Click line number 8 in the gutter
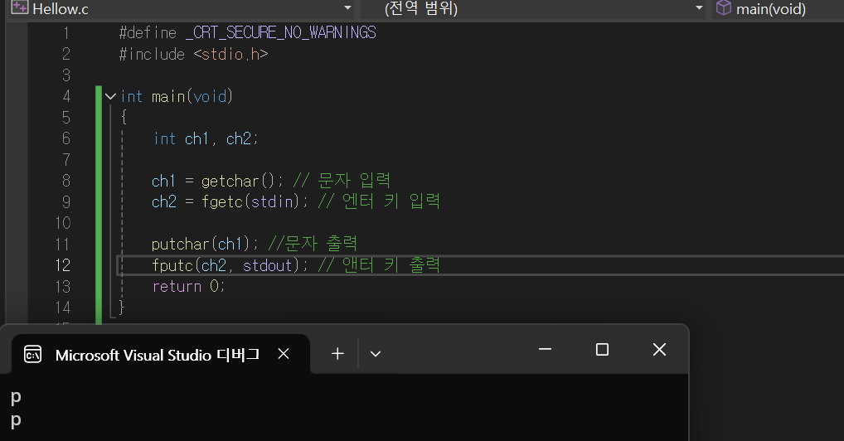The height and width of the screenshot is (441, 844). (x=66, y=181)
